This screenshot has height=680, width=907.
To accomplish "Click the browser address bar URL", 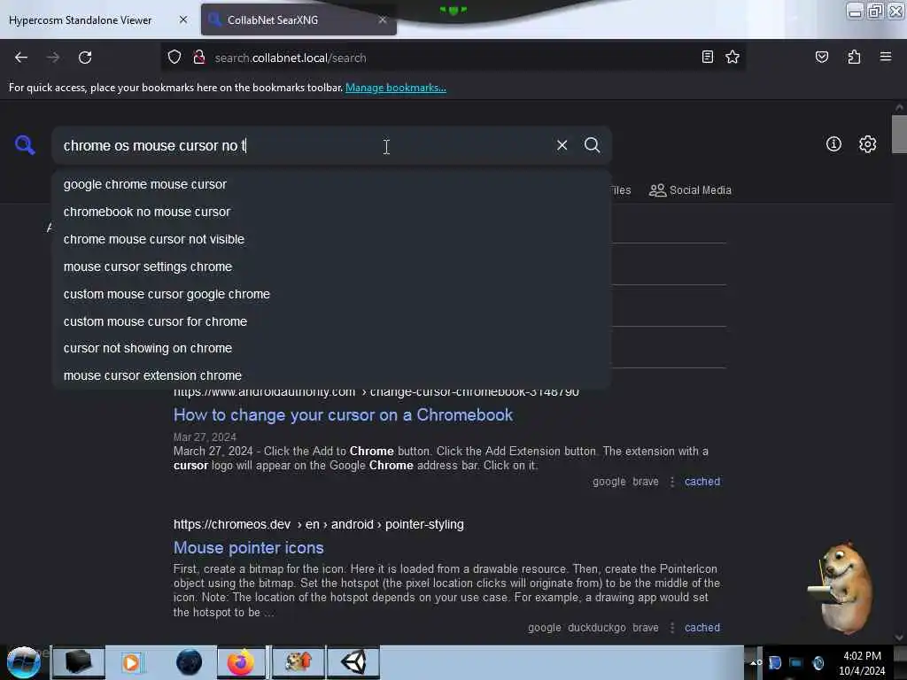I will 291,58.
